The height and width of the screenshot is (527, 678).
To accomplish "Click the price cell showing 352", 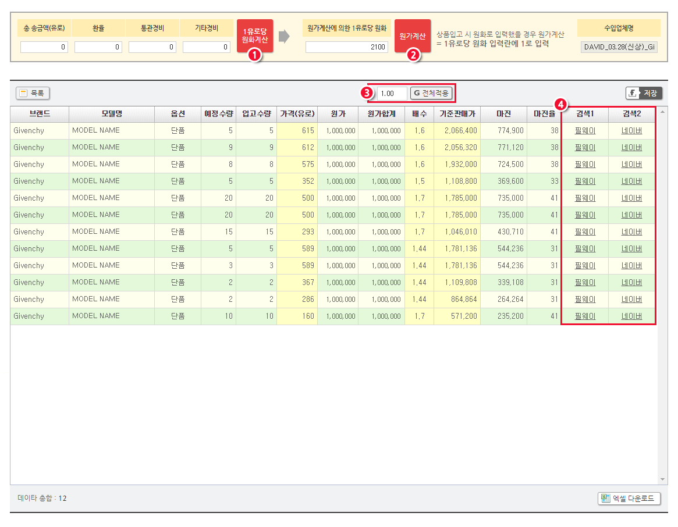I will coord(297,181).
